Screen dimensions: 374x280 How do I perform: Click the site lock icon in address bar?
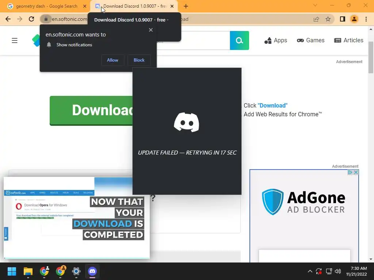tap(46, 19)
